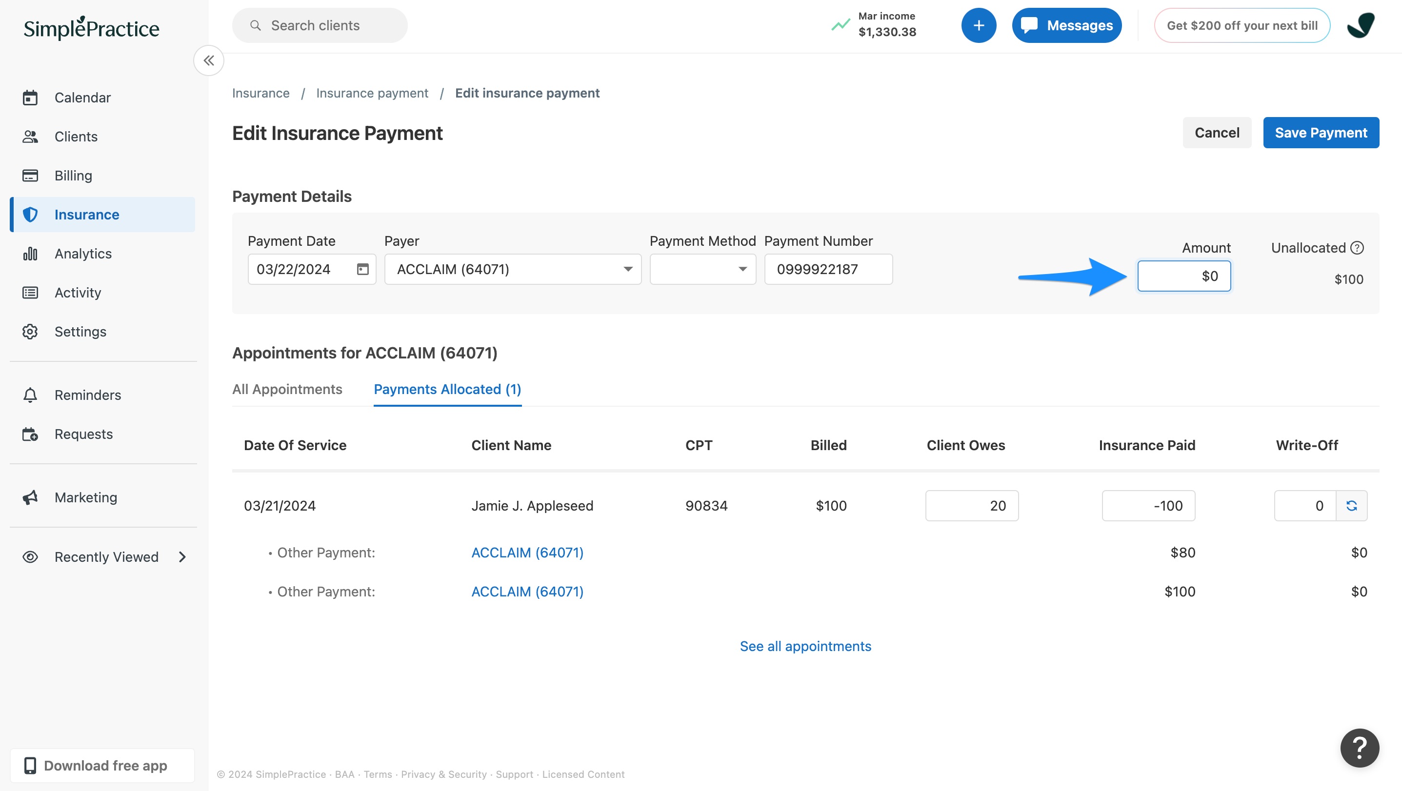The image size is (1402, 791).
Task: Open Requests in the sidebar menu
Action: pos(102,434)
